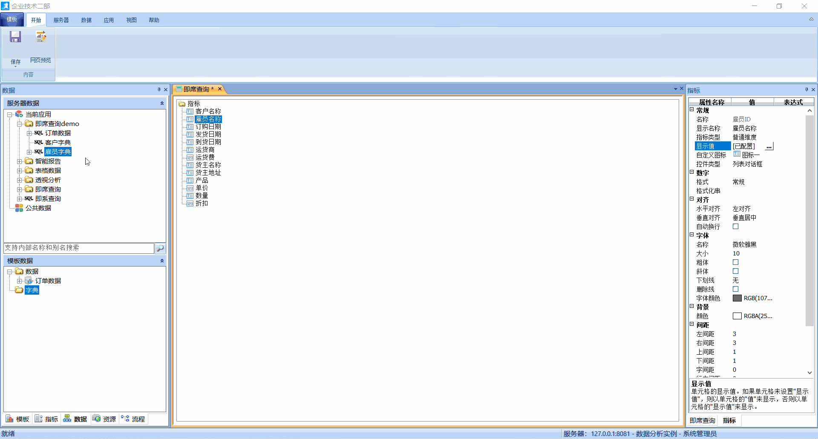The width and height of the screenshot is (818, 439).
Task: Select the 运货商 indicator item
Action: (205, 149)
